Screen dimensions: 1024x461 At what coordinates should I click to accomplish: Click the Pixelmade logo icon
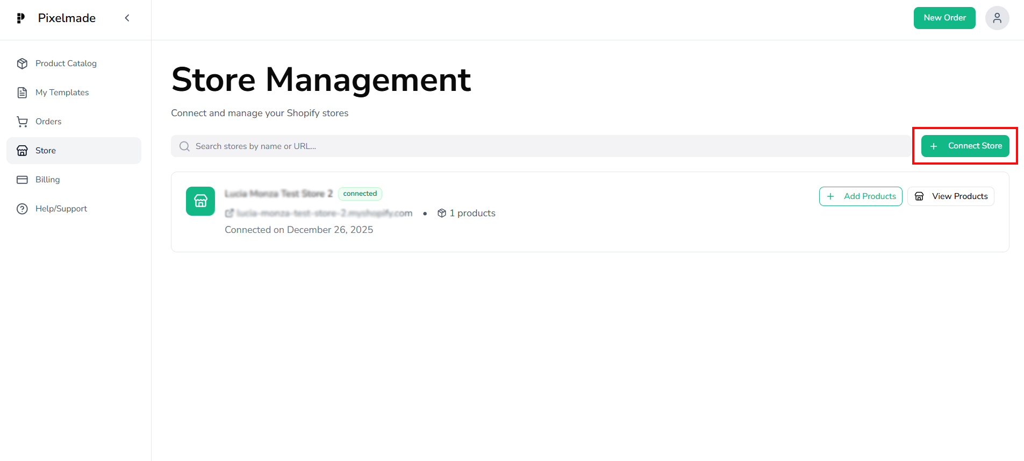(21, 18)
